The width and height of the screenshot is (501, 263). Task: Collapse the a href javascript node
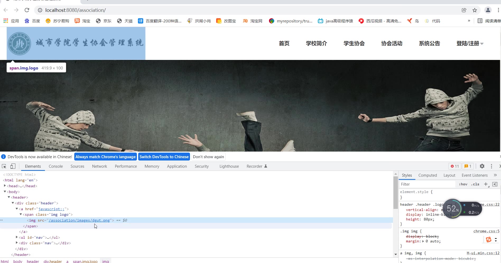(17, 209)
